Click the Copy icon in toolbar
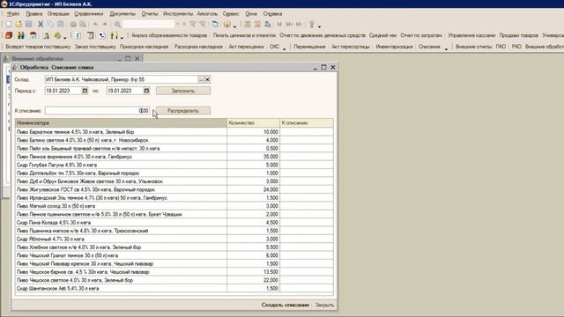The width and height of the screenshot is (564, 317). [50, 25]
